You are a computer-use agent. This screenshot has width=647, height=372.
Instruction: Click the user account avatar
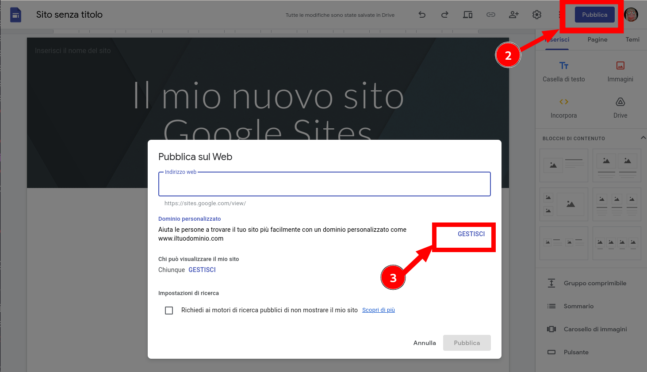click(x=631, y=15)
